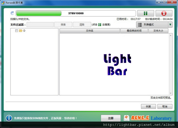This screenshot has height=128, width=178.
Task: Click the scan progress bar showing 3789/10000
Action: [76, 13]
